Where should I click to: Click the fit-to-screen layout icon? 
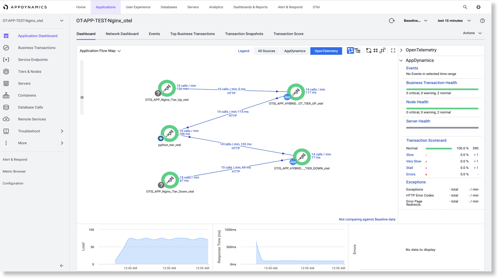point(382,51)
